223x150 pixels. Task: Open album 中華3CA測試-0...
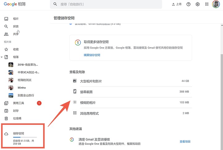[x=28, y=72]
